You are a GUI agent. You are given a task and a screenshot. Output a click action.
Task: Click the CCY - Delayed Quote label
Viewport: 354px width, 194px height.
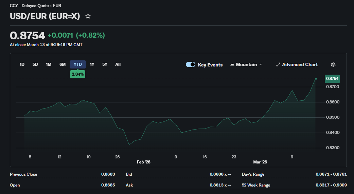point(35,6)
